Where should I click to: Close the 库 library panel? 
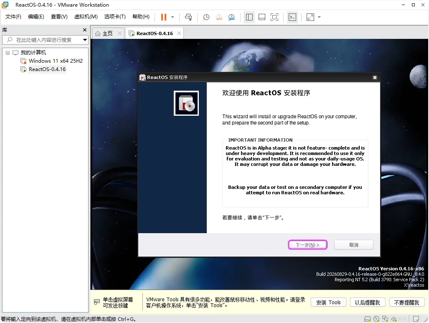click(84, 30)
